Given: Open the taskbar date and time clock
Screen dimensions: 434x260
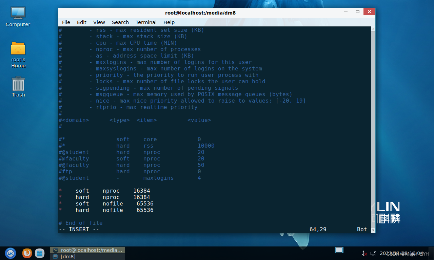Looking at the screenshot, I should click(401, 253).
